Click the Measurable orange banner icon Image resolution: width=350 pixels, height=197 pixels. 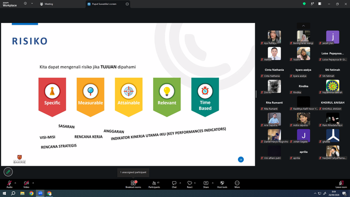(90, 91)
